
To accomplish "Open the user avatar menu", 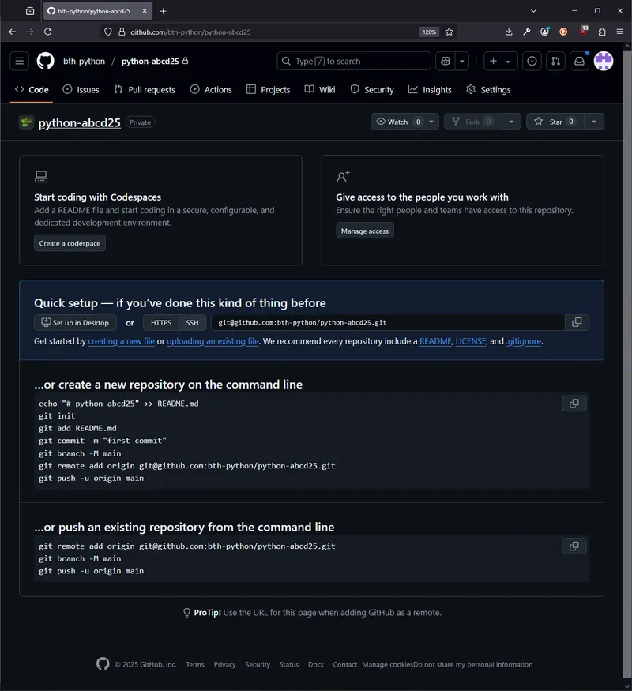I will pos(604,61).
